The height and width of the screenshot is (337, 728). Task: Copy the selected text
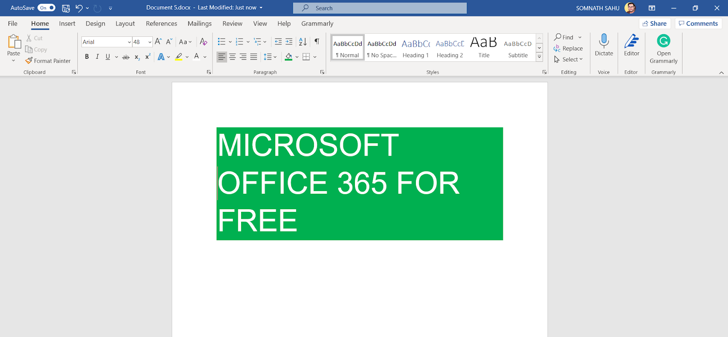pyautogui.click(x=36, y=50)
